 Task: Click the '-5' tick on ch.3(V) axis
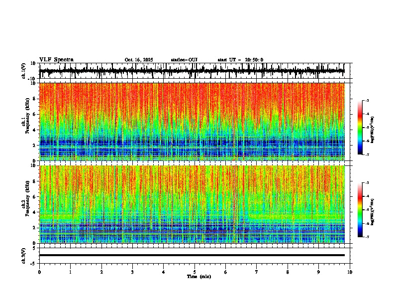click(x=34, y=264)
